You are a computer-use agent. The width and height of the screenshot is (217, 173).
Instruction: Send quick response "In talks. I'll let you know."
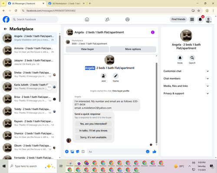pyautogui.click(x=93, y=131)
